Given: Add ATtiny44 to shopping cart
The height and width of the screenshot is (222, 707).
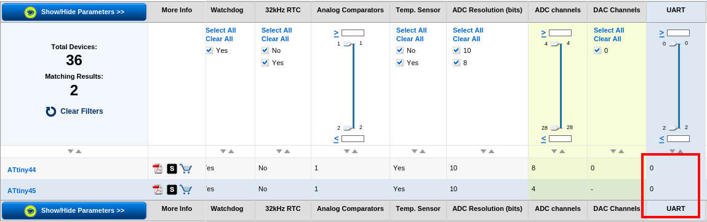Looking at the screenshot, I should pyautogui.click(x=186, y=169).
